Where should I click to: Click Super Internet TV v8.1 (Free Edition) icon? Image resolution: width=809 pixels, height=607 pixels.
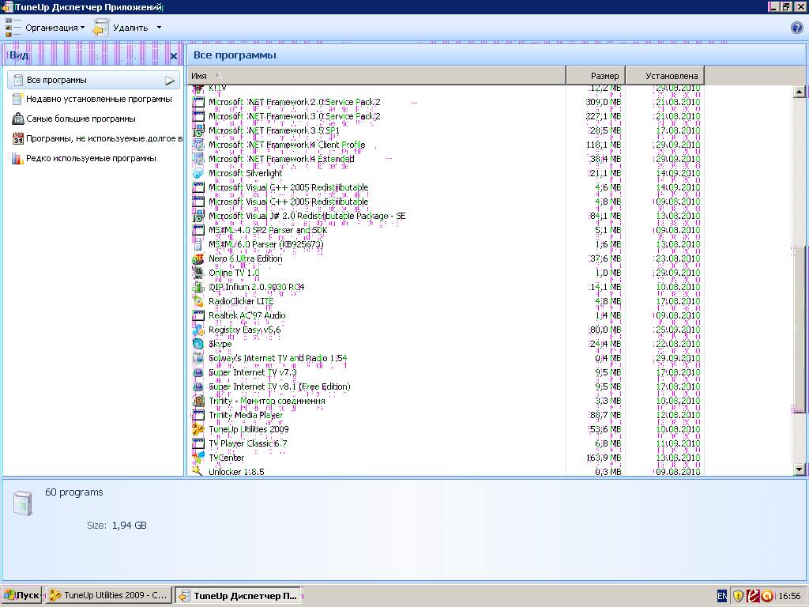click(x=198, y=386)
